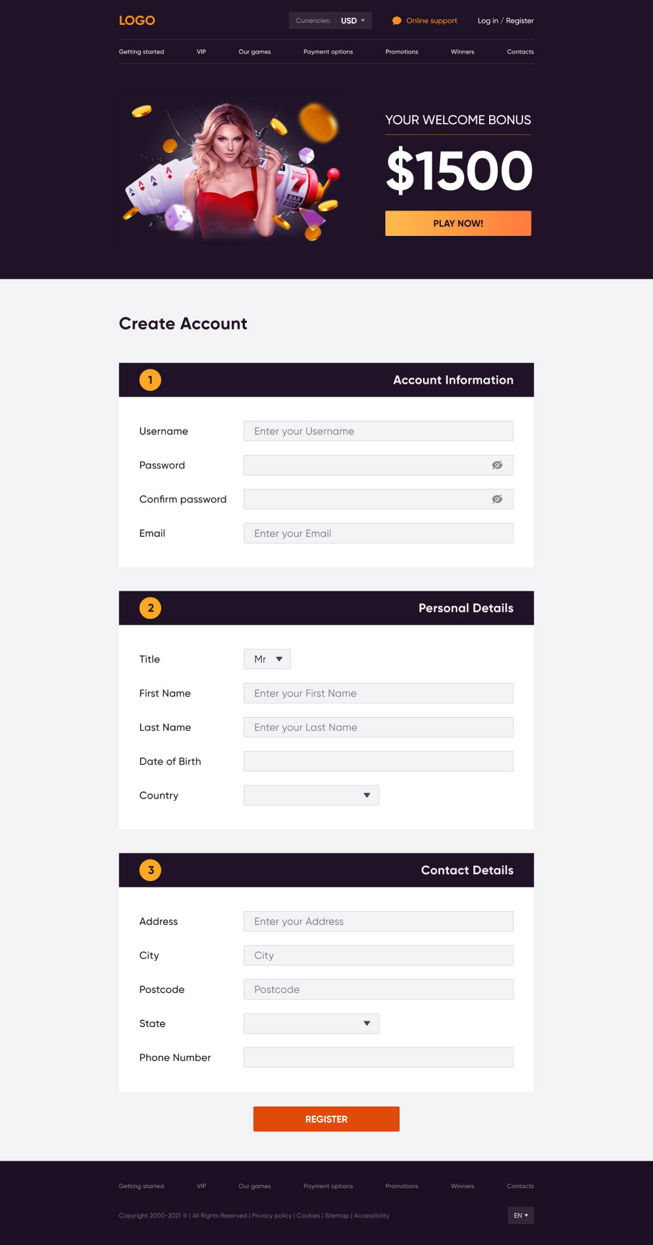Toggle visibility of the Password field
The width and height of the screenshot is (653, 1245).
497,465
